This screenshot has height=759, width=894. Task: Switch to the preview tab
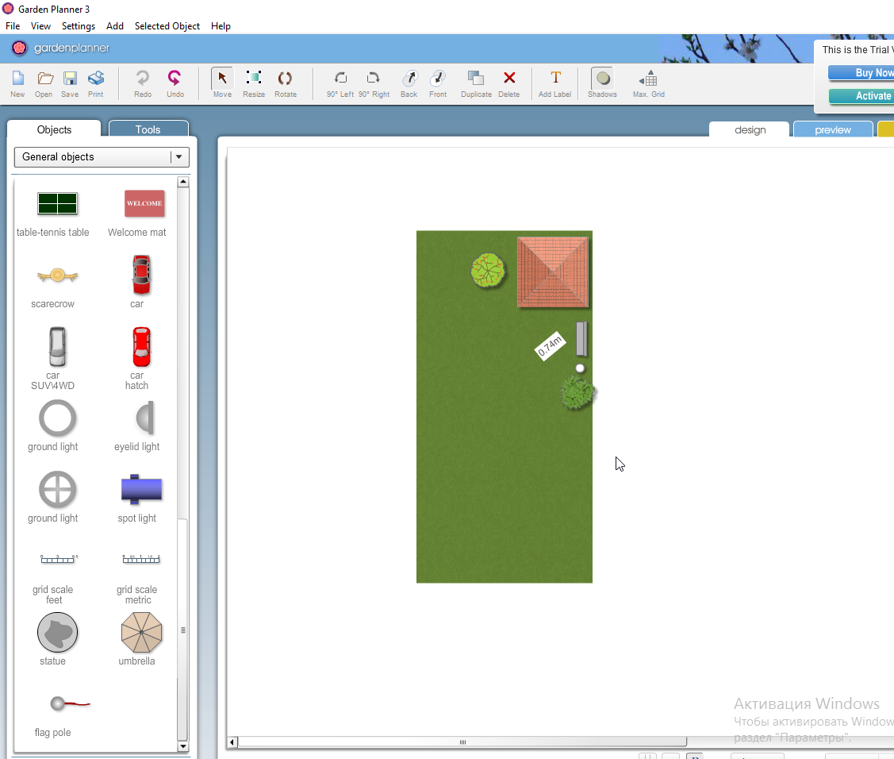[832, 129]
